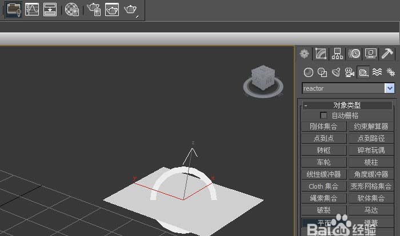Open the Rendered Frame Window icon
The width and height of the screenshot is (400, 236).
(112, 10)
